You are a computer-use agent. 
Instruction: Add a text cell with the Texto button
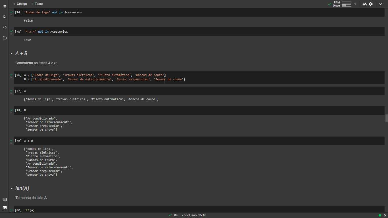(37, 4)
